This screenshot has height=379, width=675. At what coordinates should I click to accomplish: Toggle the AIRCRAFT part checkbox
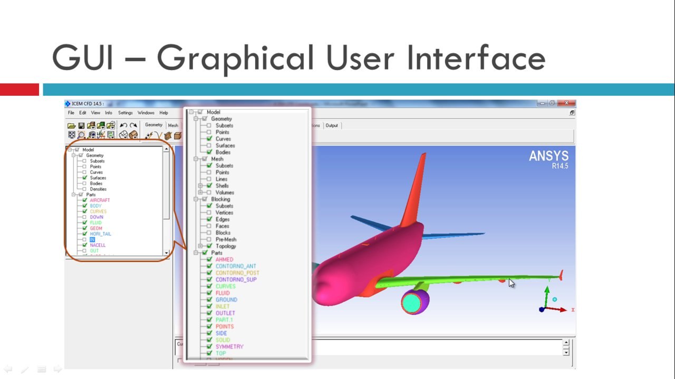pos(84,200)
